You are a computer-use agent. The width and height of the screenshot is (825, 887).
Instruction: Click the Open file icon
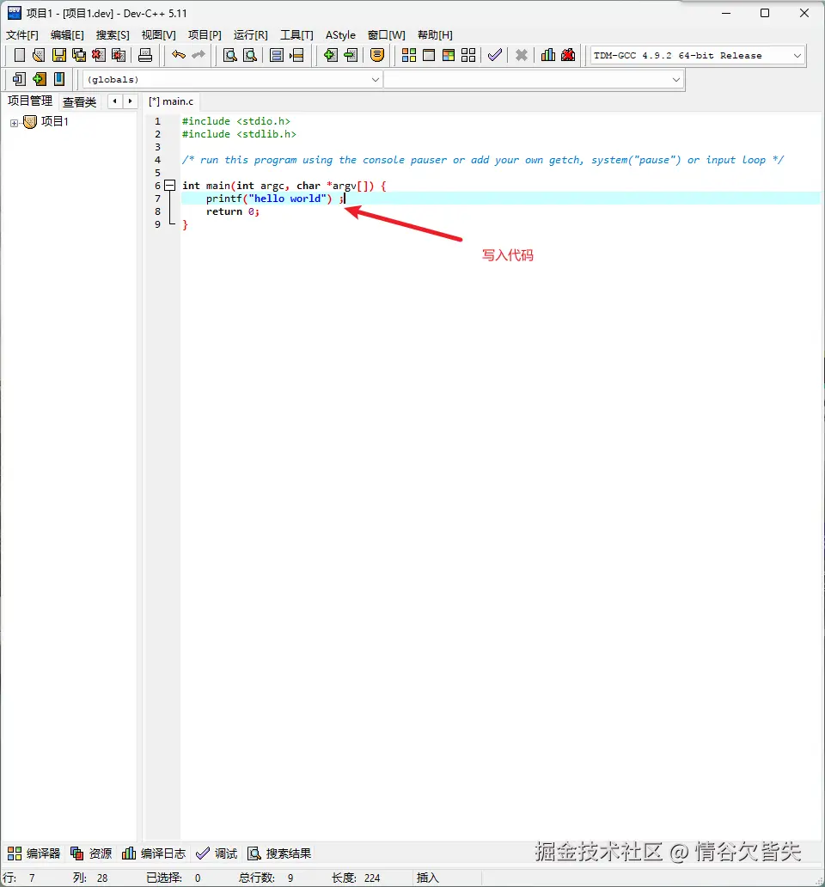[x=39, y=55]
